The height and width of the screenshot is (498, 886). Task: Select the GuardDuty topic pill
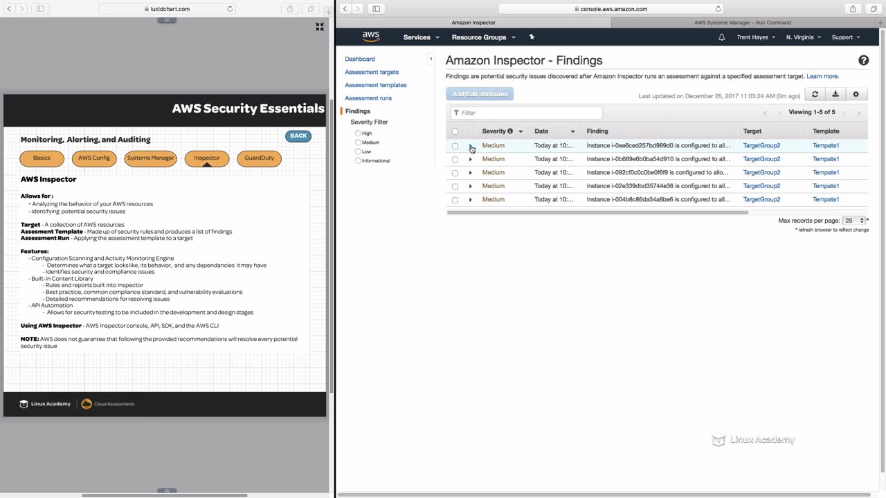(x=259, y=158)
